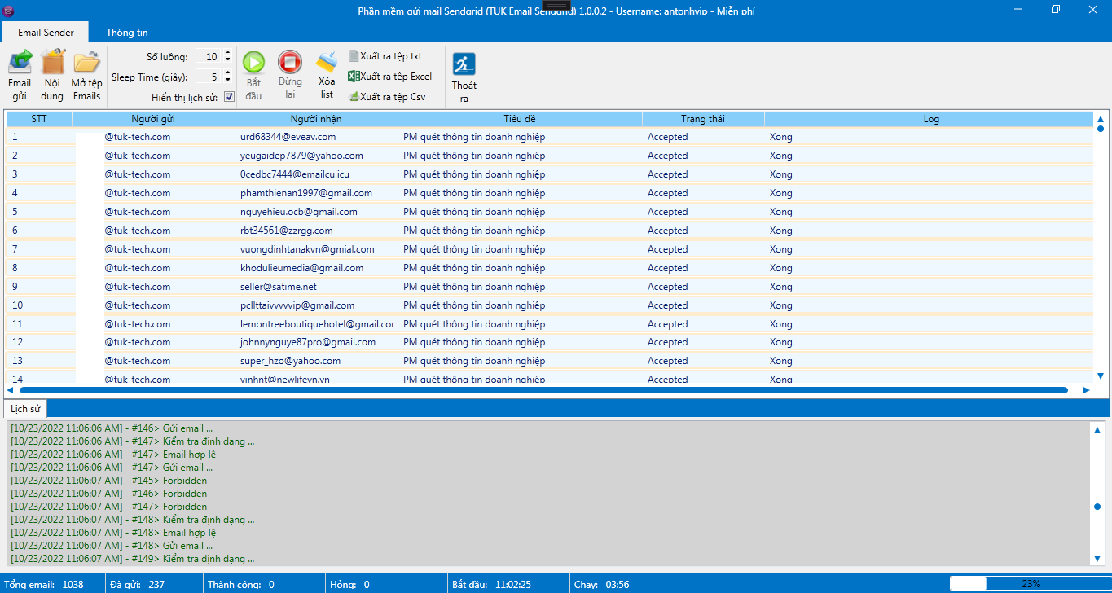Sort by the Người nhận column header
1112x593 pixels.
(x=316, y=119)
